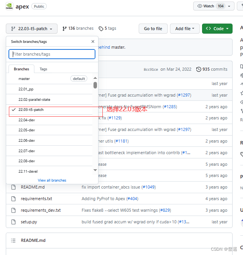The width and height of the screenshot is (243, 255).
Task: Focus the Filter branches/tags input field
Action: (x=52, y=54)
